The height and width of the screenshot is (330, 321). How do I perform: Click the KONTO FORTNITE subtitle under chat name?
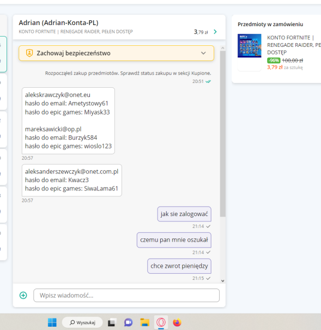coord(76,32)
